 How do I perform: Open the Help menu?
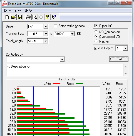(x=28, y=10)
